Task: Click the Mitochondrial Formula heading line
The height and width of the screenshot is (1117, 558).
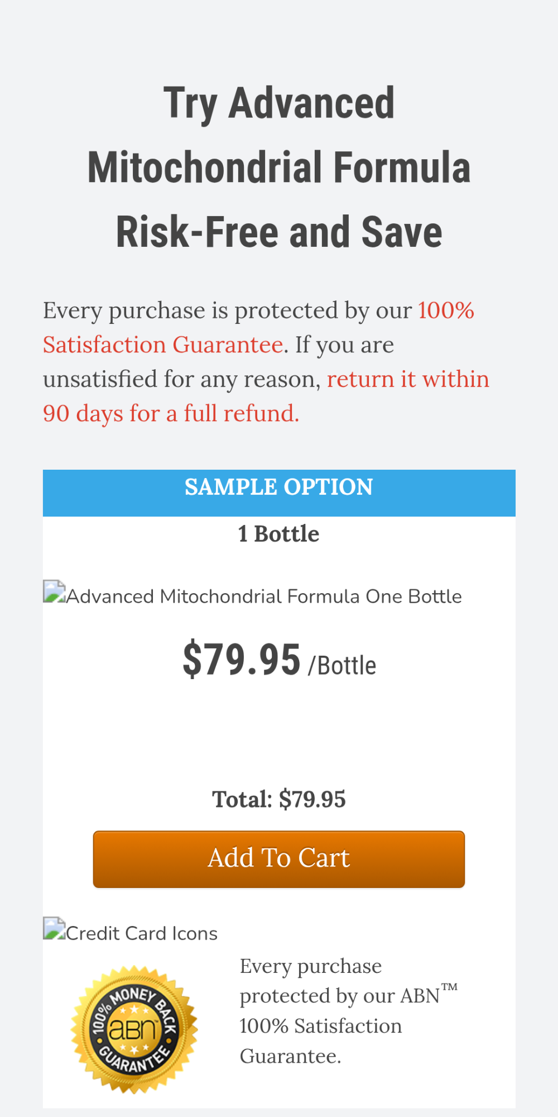Action: (279, 168)
